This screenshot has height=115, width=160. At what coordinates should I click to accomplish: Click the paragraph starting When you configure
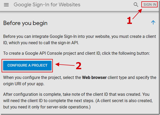pos(80,81)
